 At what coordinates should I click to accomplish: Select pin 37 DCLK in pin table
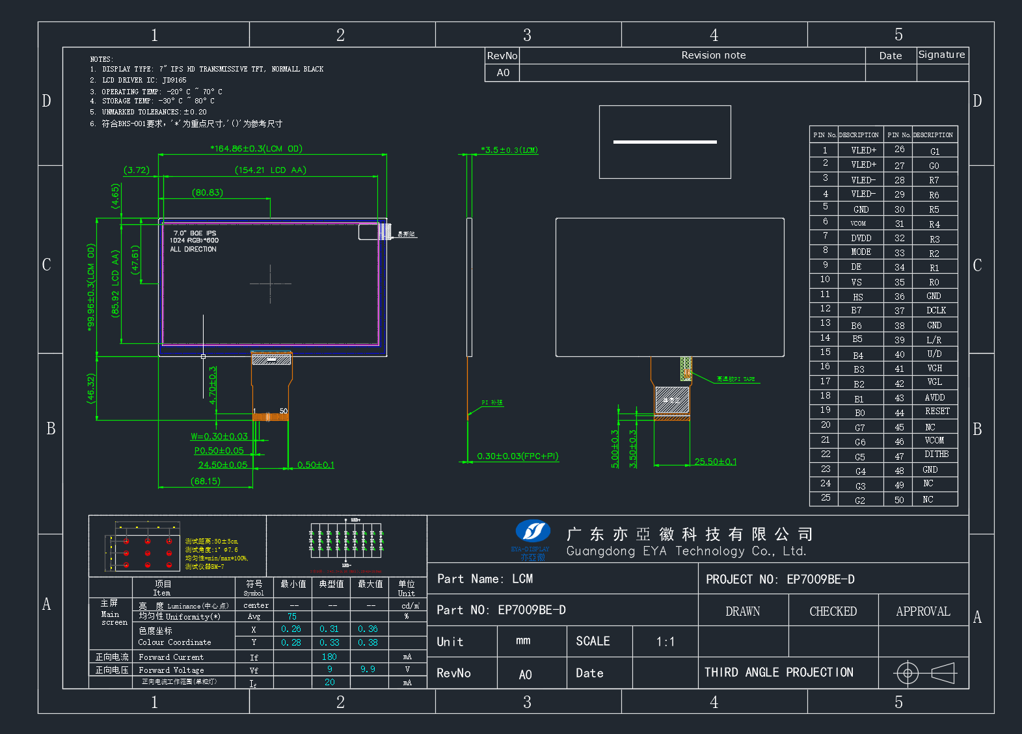[x=921, y=310]
